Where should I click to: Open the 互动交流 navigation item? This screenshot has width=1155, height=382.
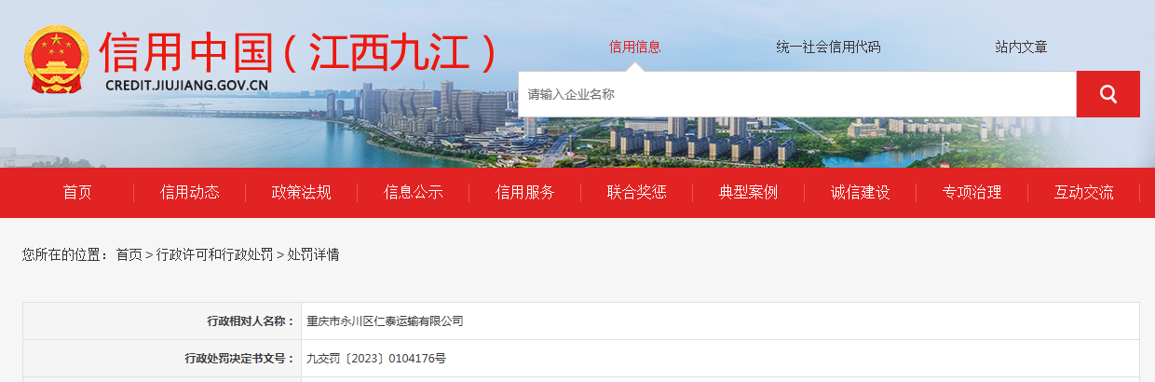coord(1084,193)
